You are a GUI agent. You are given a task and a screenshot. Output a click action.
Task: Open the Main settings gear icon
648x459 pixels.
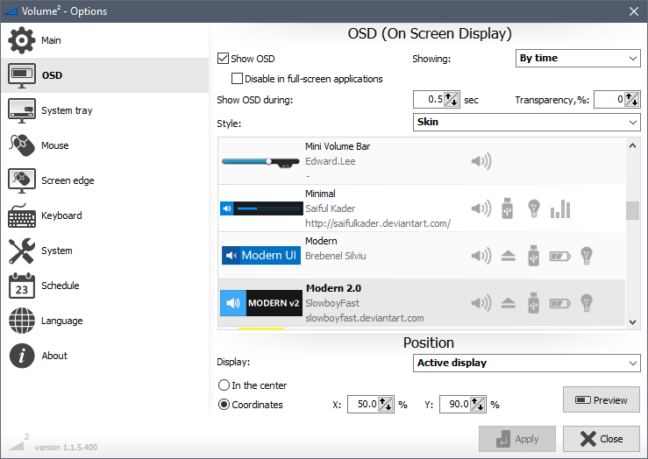pos(22,40)
